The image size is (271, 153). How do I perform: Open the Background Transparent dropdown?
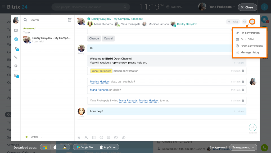(x=243, y=147)
